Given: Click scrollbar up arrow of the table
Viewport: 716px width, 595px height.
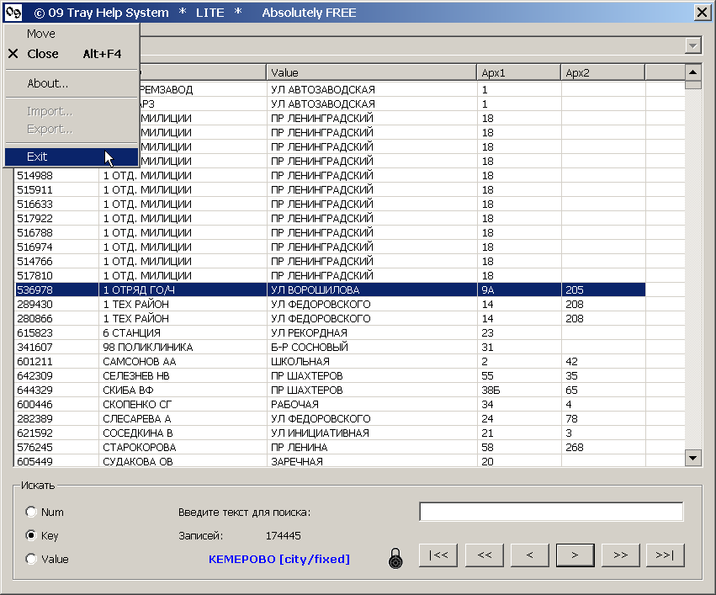Looking at the screenshot, I should pyautogui.click(x=693, y=72).
